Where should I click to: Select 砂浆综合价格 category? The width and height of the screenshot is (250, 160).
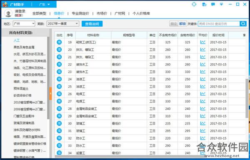pyautogui.click(x=22, y=95)
